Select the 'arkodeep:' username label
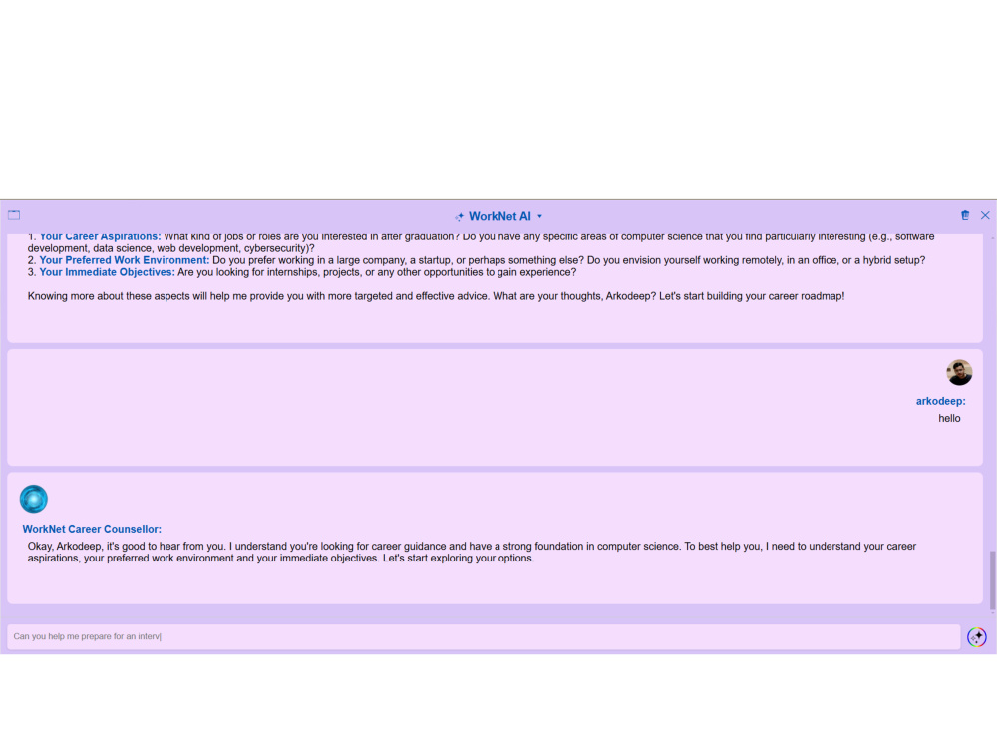 pyautogui.click(x=940, y=401)
